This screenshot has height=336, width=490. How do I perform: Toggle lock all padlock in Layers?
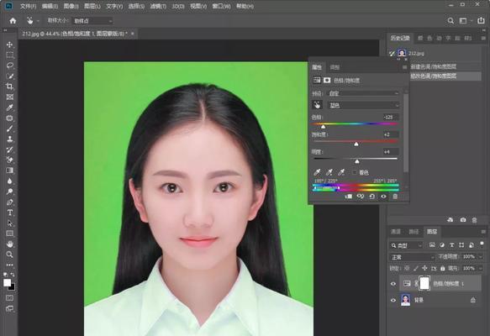tap(442, 268)
